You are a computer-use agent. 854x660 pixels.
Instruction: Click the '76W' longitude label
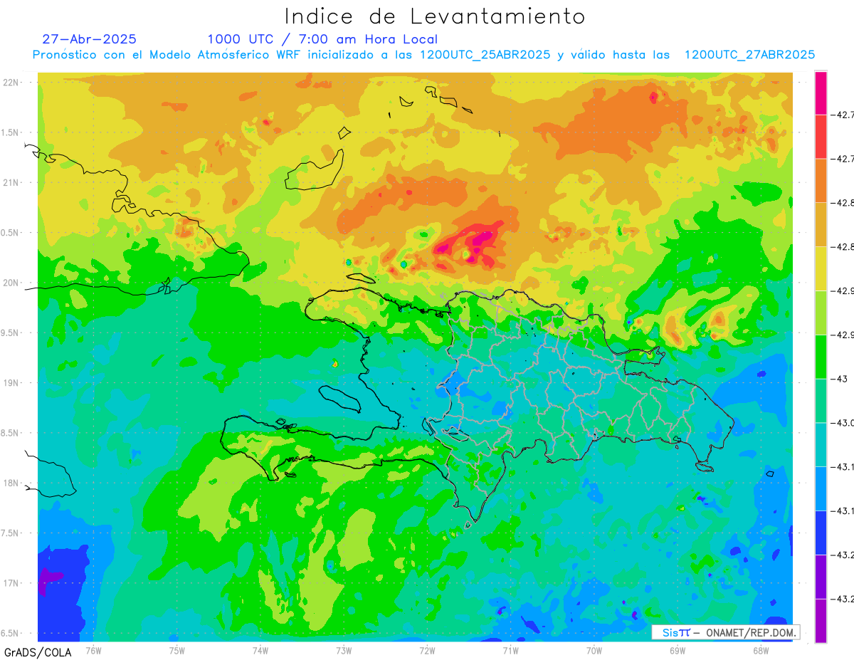click(93, 650)
